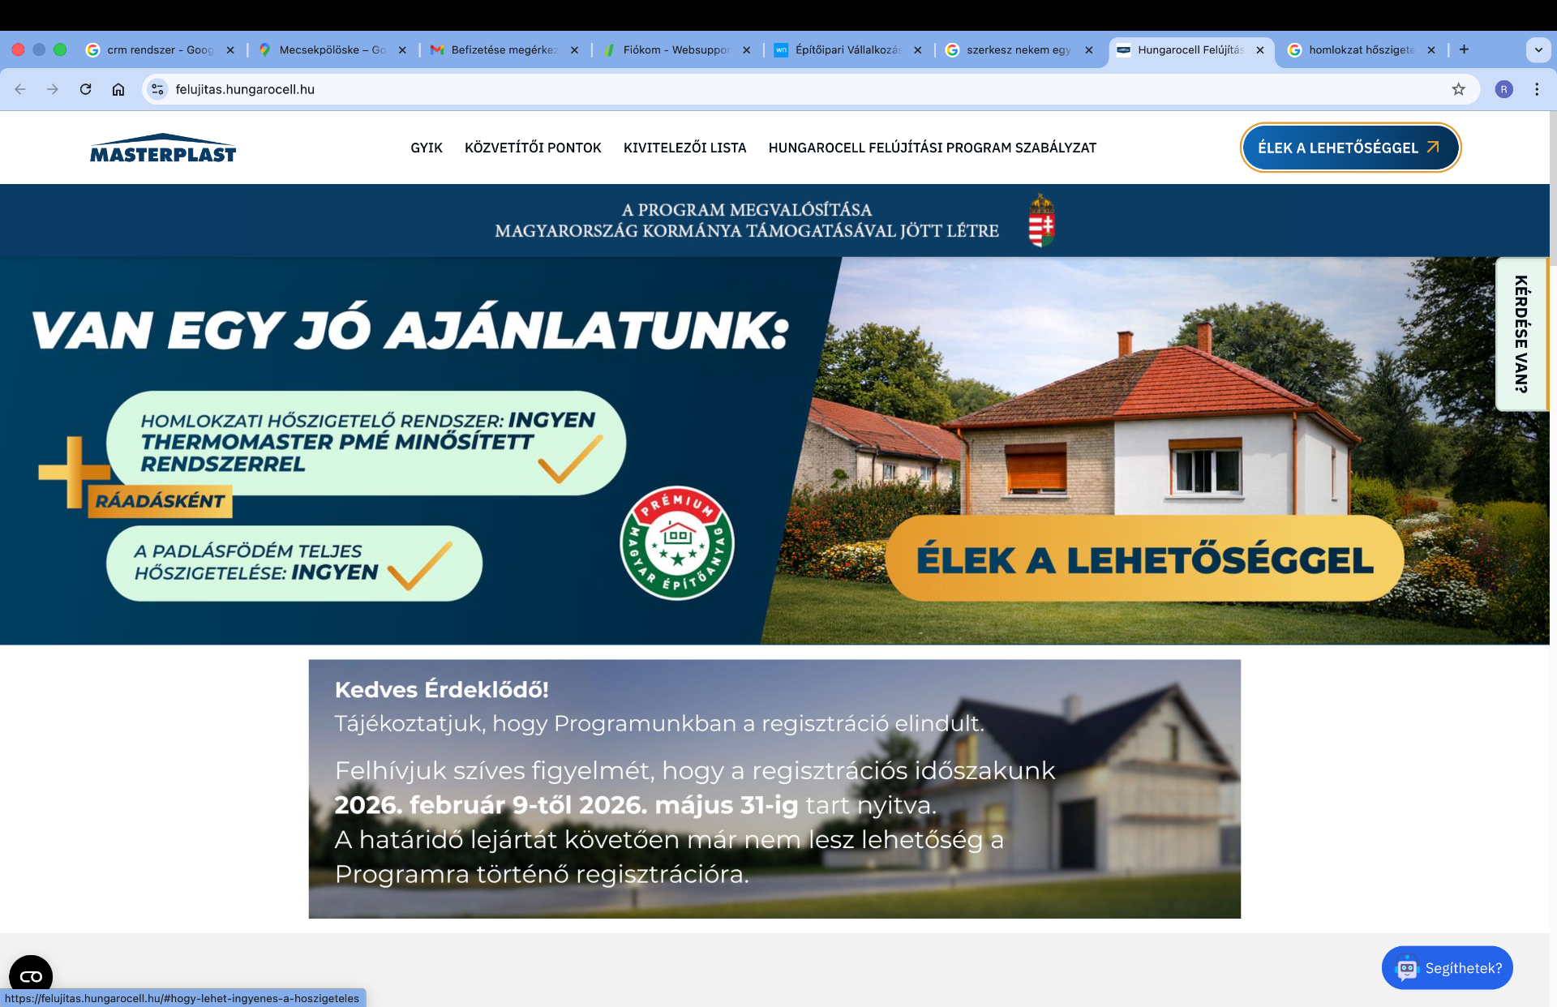This screenshot has height=1007, width=1557.
Task: Open KÖZVETÍTŐI PONTOK in the navigation
Action: 533,148
